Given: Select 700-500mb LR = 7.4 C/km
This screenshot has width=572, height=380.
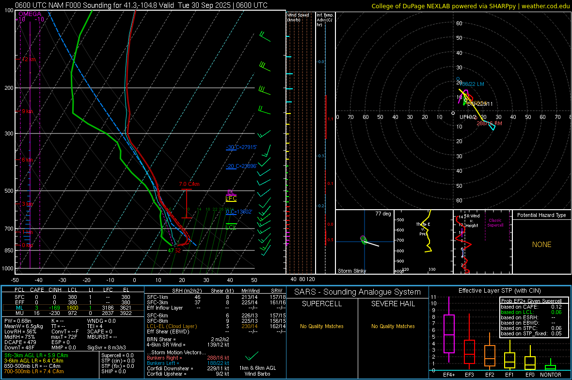Looking at the screenshot, I should coord(34,371).
